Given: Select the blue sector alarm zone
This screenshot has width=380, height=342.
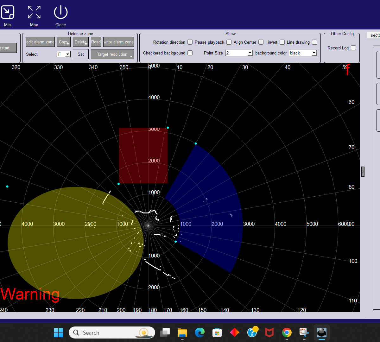Looking at the screenshot, I should click(x=212, y=209).
